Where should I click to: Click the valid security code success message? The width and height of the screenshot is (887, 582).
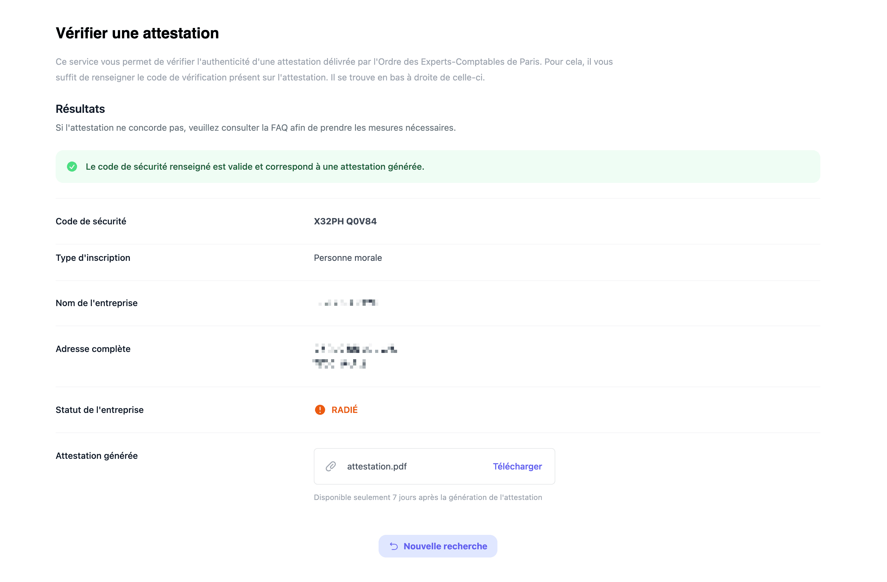255,167
